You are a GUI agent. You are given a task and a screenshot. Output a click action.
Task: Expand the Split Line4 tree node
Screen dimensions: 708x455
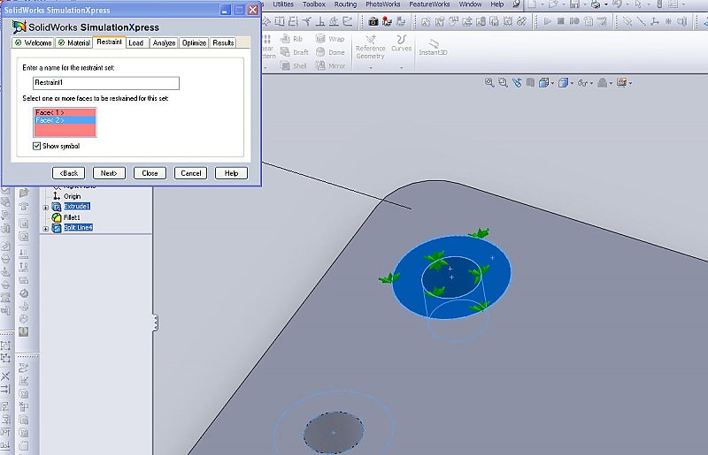(46, 229)
